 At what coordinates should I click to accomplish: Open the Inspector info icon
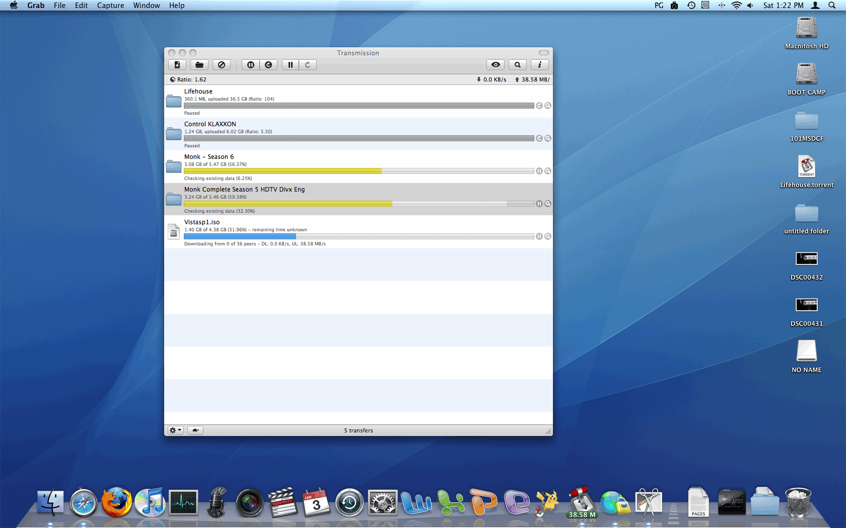540,65
